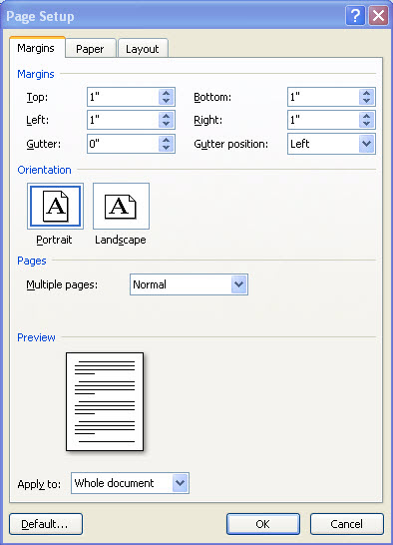393x545 pixels.
Task: Open the Gutter position dropdown
Action: [x=367, y=144]
